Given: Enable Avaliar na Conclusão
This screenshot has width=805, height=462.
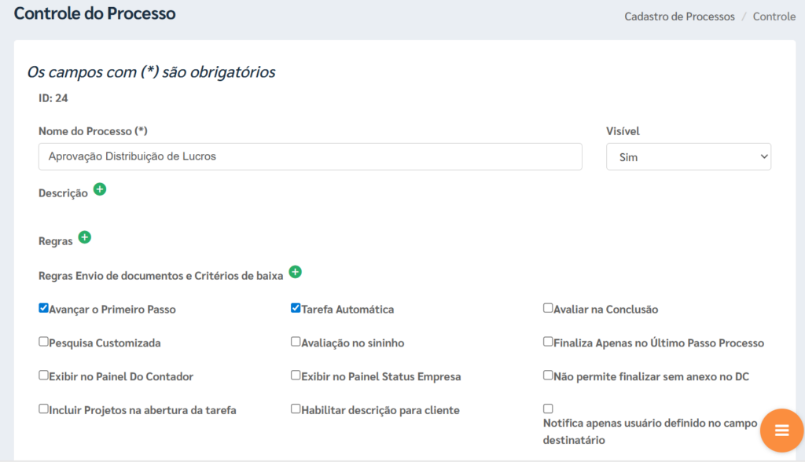Looking at the screenshot, I should pos(548,309).
